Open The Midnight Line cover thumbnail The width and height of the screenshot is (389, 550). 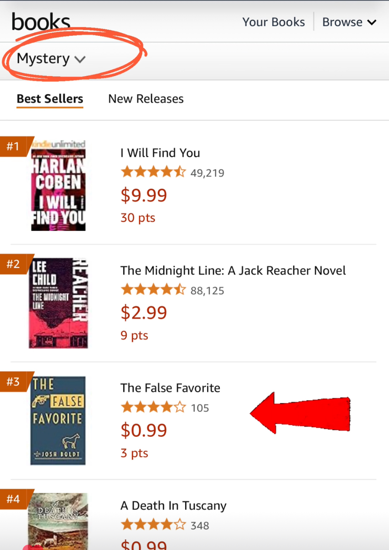(x=58, y=303)
